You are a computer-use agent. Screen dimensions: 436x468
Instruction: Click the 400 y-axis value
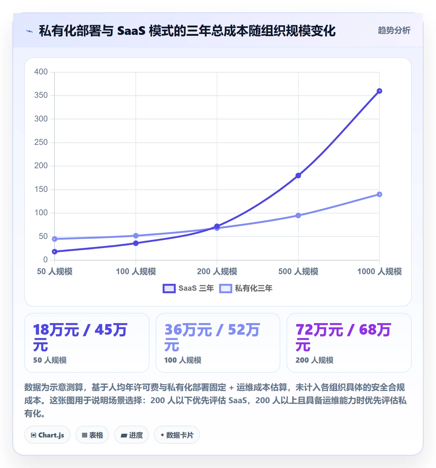click(41, 72)
